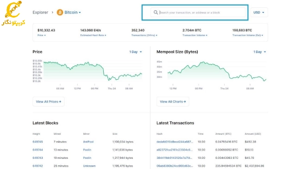Viewport: 301px width, 169px height.
Task: Open Estimated Hash Rate link
Action: click(x=93, y=35)
